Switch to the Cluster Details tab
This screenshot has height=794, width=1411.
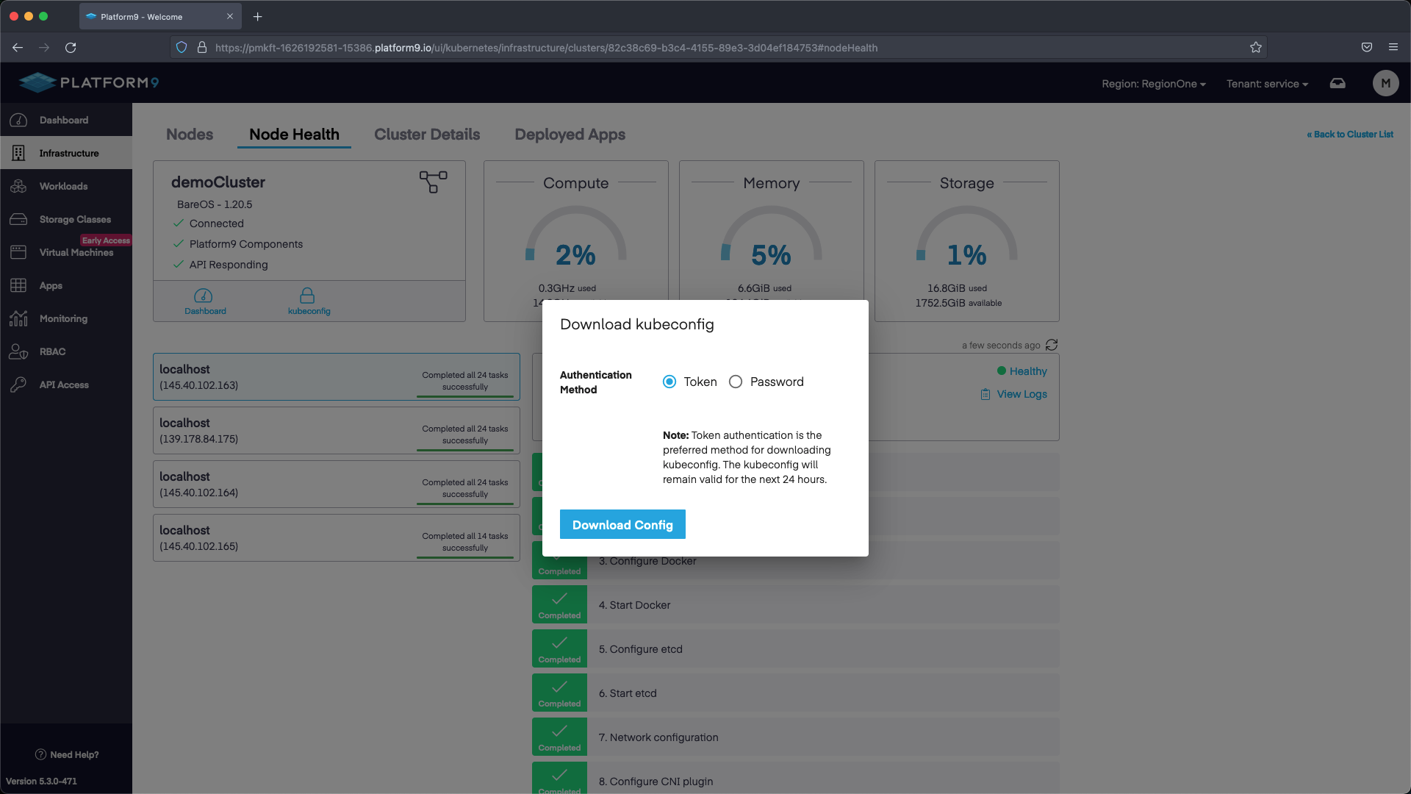click(x=427, y=135)
